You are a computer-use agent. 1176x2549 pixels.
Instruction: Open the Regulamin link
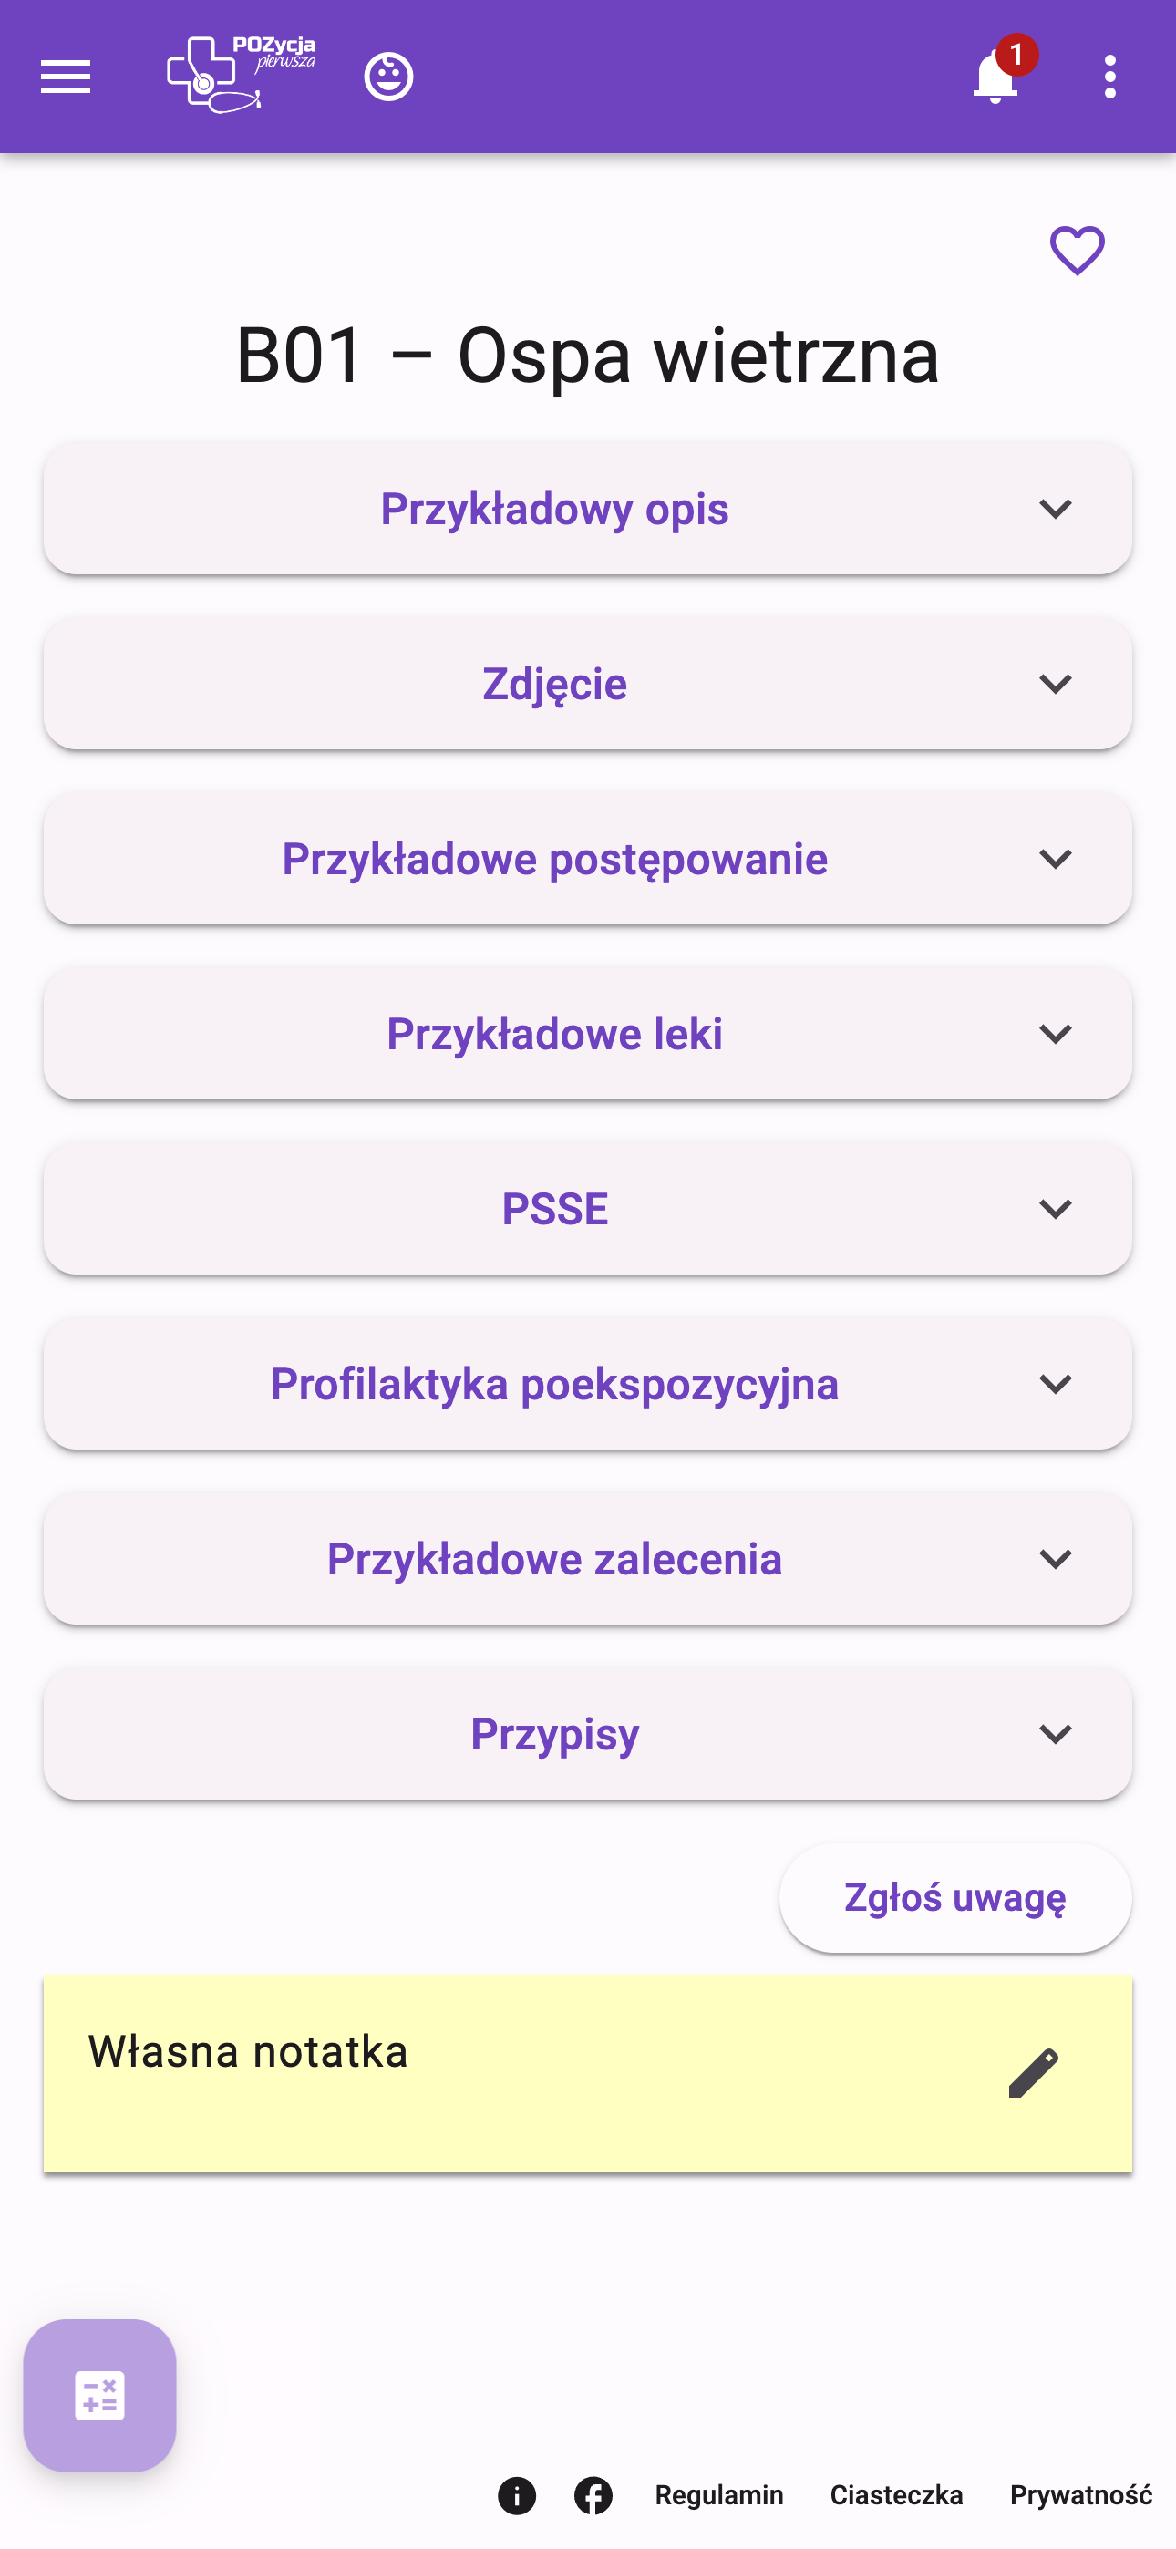[x=718, y=2495]
